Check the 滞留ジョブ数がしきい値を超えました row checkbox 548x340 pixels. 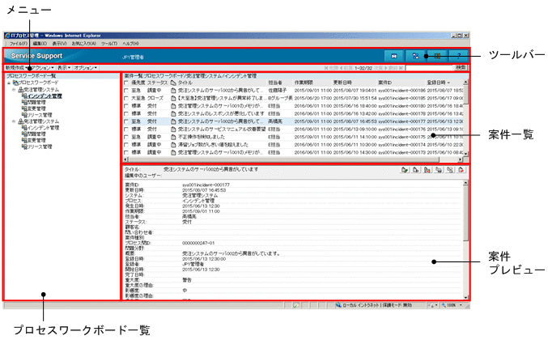(x=126, y=145)
